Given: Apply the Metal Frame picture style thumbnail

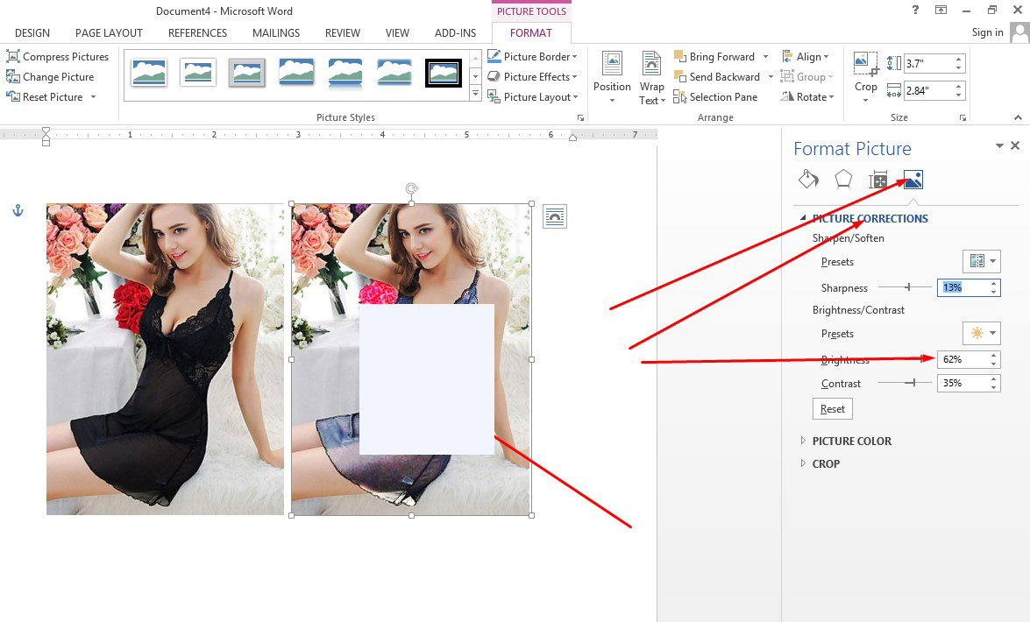Looking at the screenshot, I should [x=248, y=72].
